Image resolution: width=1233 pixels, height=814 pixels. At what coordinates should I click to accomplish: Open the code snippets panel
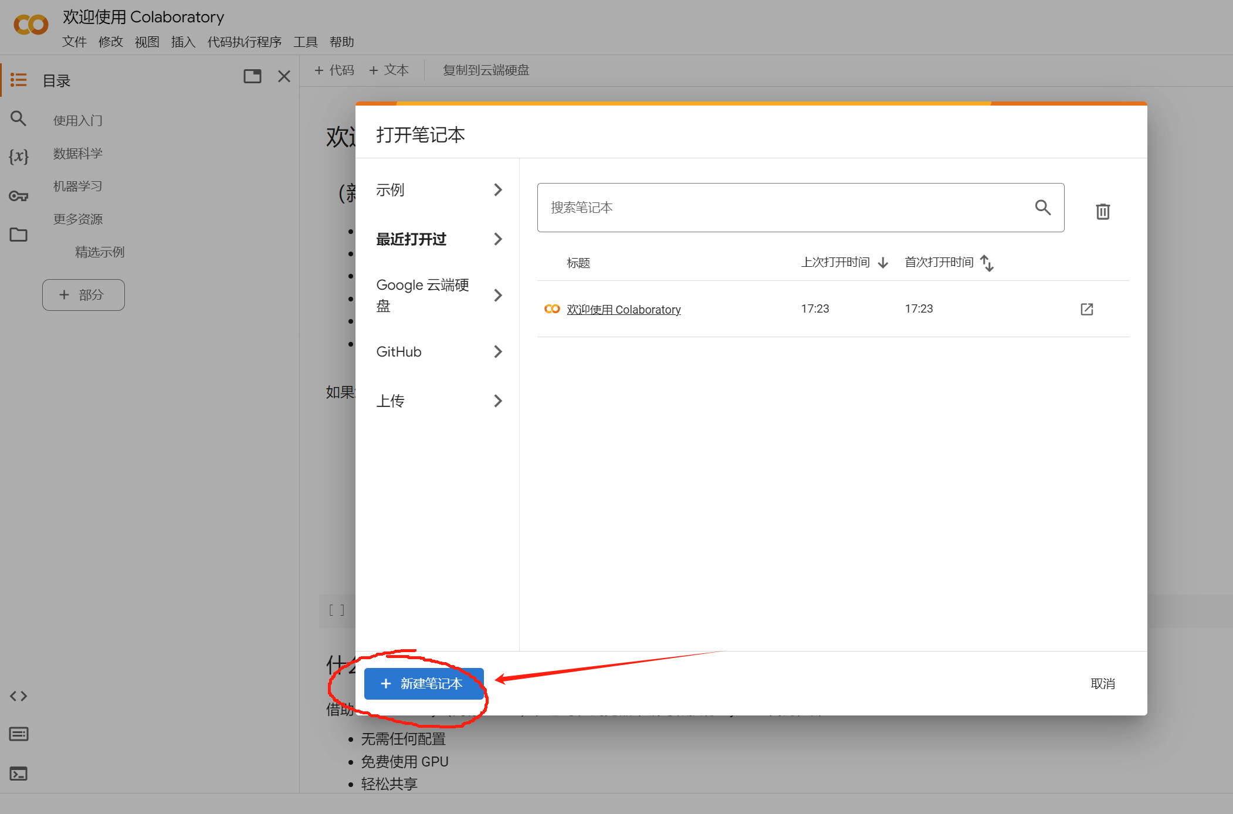tap(18, 696)
